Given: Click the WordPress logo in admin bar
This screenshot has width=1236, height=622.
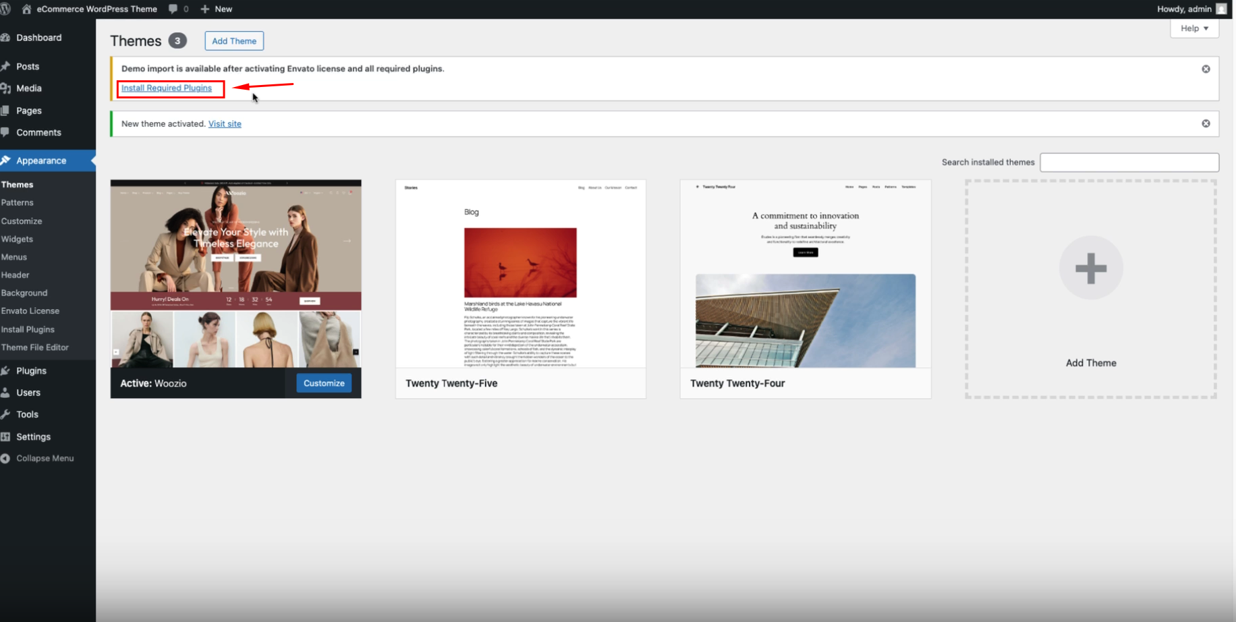Looking at the screenshot, I should pyautogui.click(x=5, y=9).
